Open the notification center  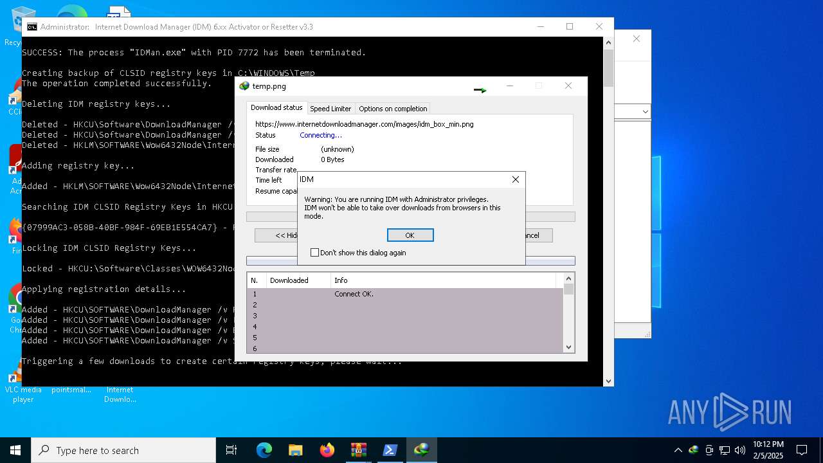click(x=802, y=450)
